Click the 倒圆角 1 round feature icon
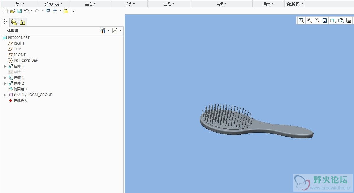 tap(11, 89)
